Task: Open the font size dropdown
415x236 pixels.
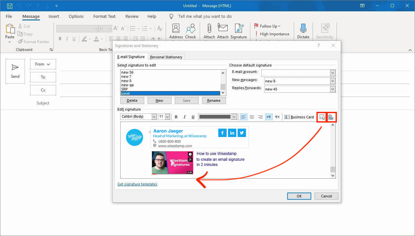Action: coord(167,116)
